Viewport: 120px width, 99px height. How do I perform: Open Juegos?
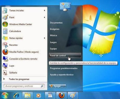coord(53,42)
